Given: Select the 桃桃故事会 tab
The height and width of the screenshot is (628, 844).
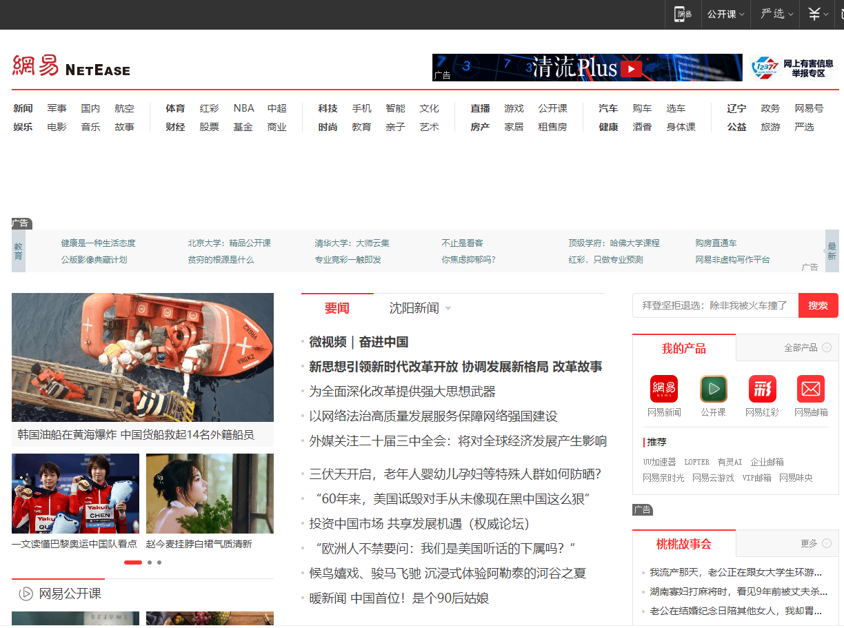Looking at the screenshot, I should (x=684, y=544).
